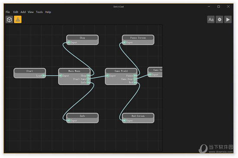Viewport: 238px width, 158px height.
Task: Click the Start Game output port on Main Menu
Action: point(88,79)
